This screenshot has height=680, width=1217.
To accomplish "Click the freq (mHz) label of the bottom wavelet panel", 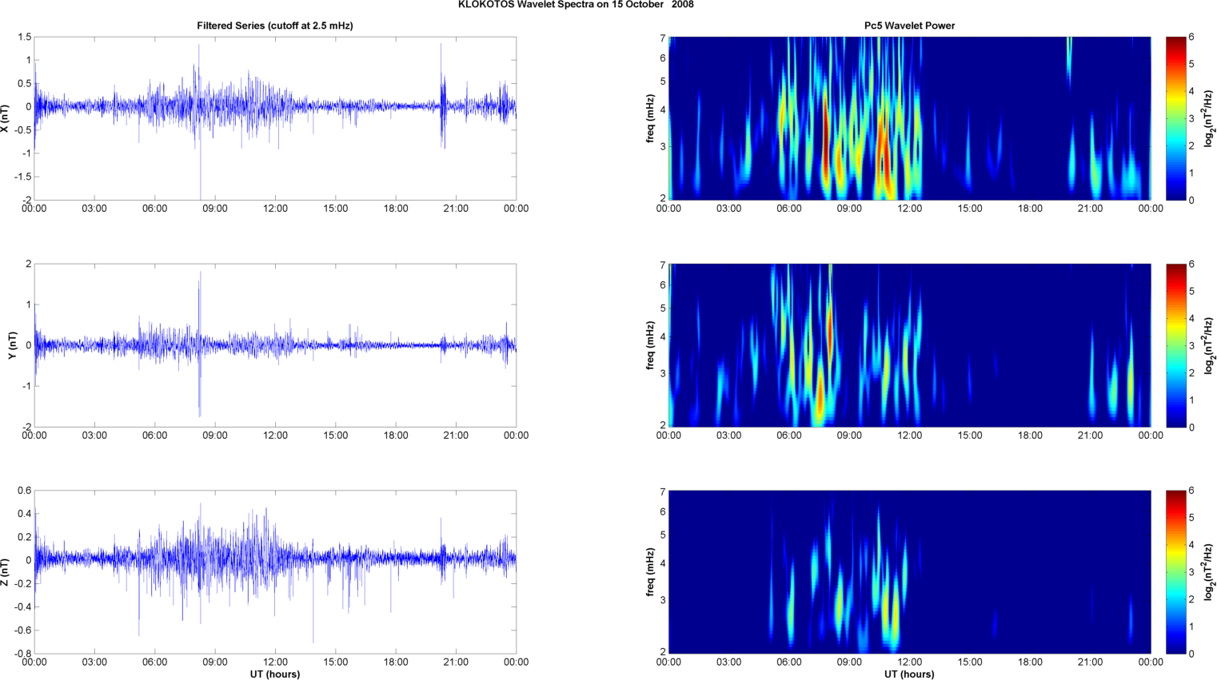I will pos(651,572).
